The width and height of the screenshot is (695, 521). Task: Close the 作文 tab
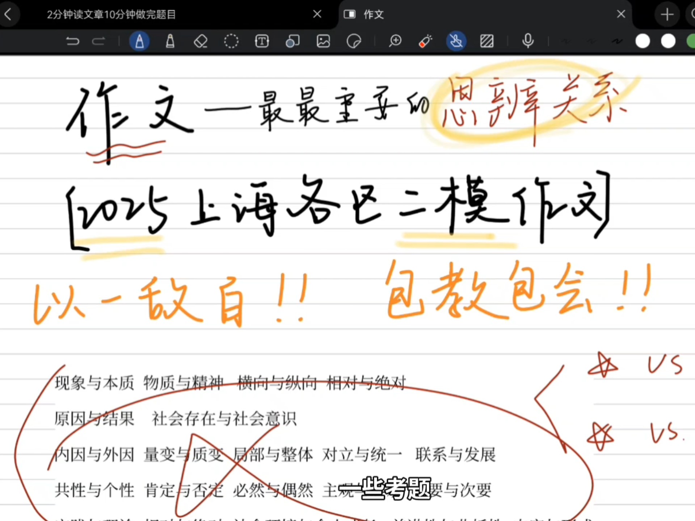[621, 14]
